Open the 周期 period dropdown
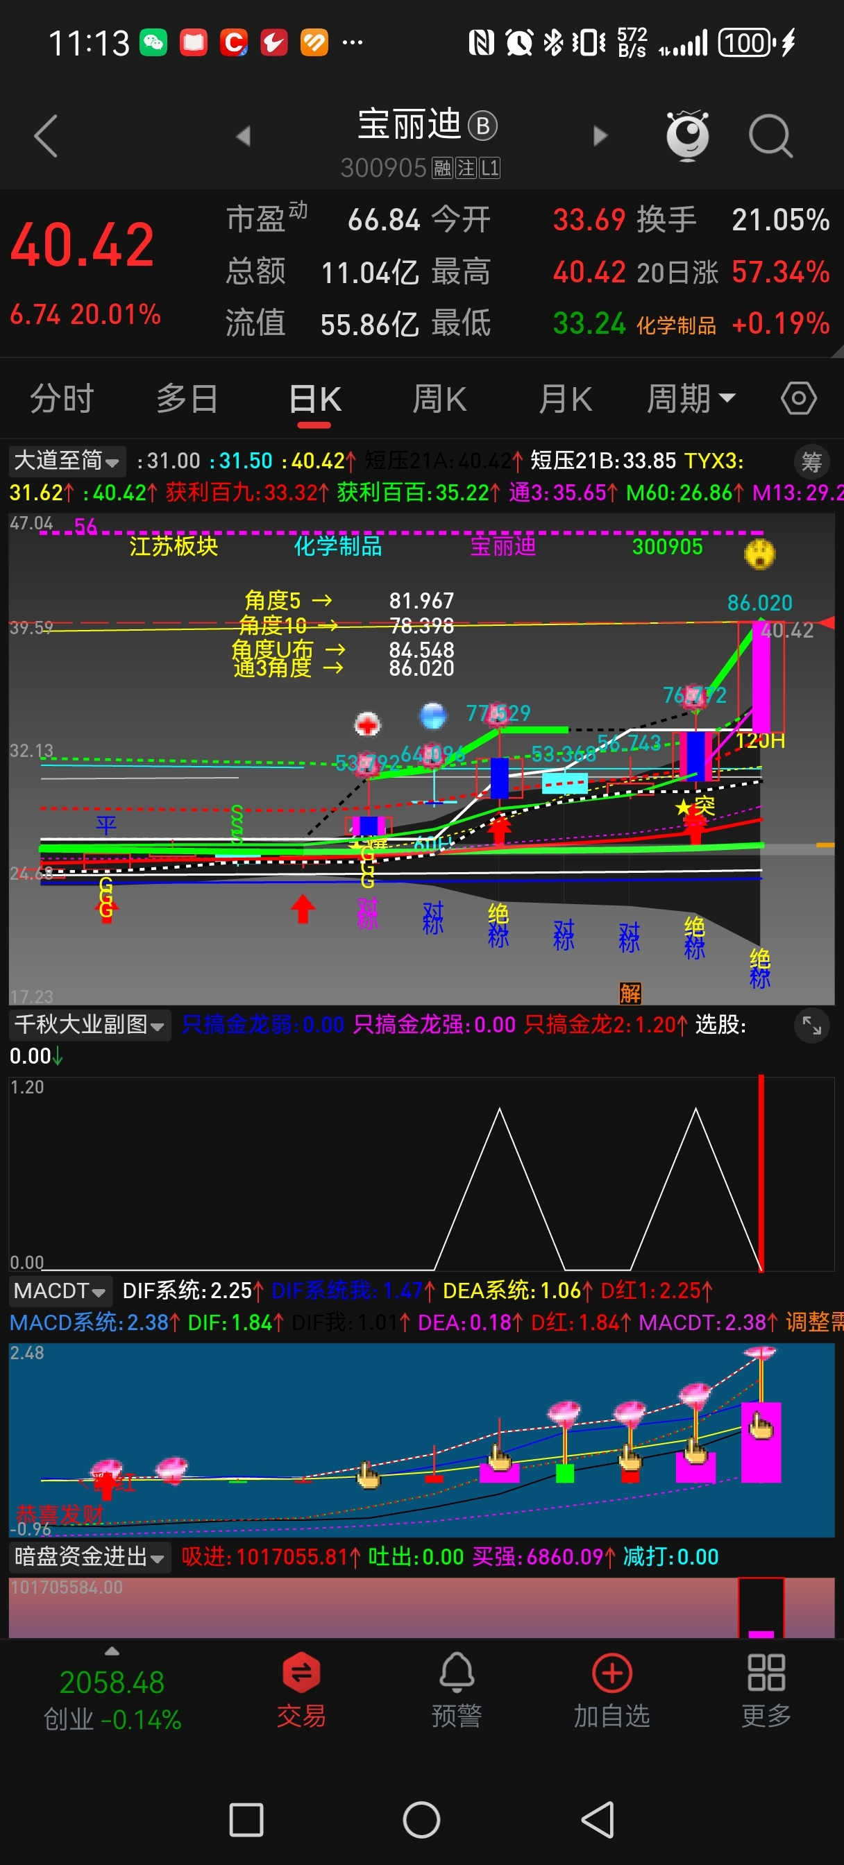 pyautogui.click(x=691, y=399)
